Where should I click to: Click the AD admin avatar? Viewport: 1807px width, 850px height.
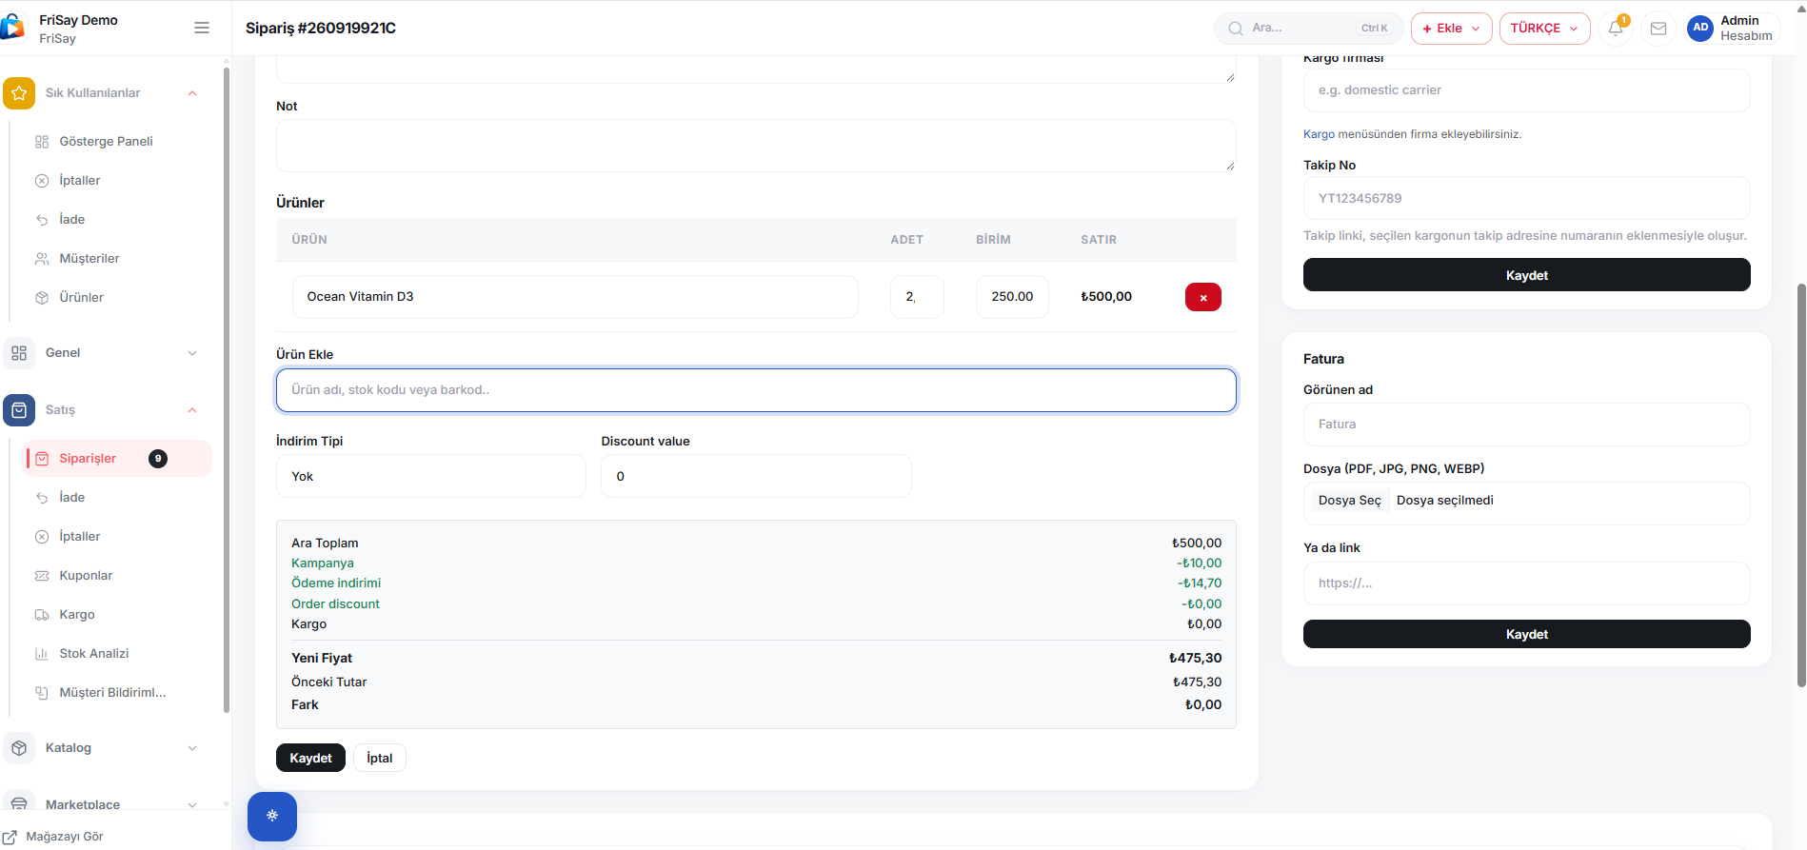1700,29
